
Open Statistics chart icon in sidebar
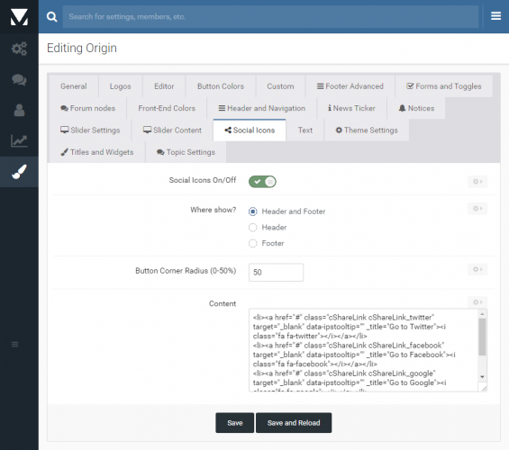pos(19,140)
